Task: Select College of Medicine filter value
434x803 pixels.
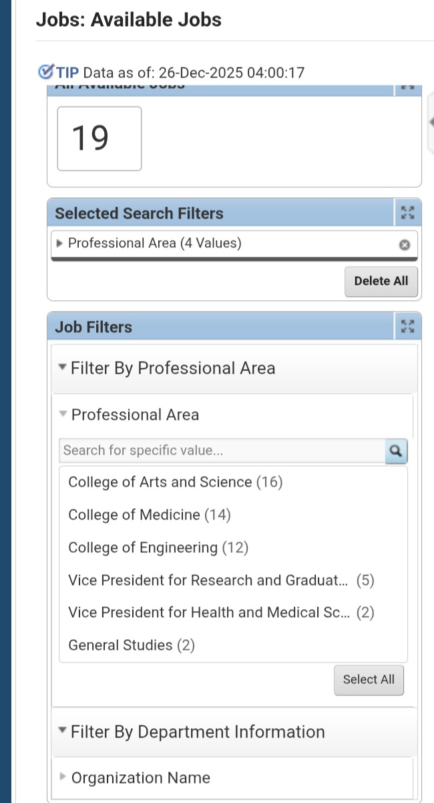Action: coord(149,515)
